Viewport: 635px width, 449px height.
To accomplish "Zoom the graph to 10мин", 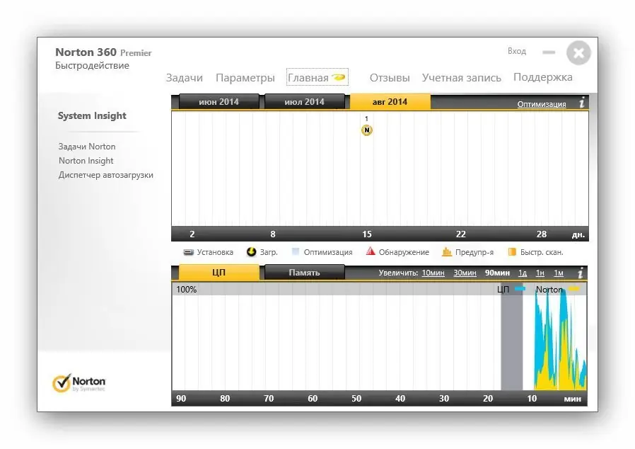I will (x=433, y=273).
